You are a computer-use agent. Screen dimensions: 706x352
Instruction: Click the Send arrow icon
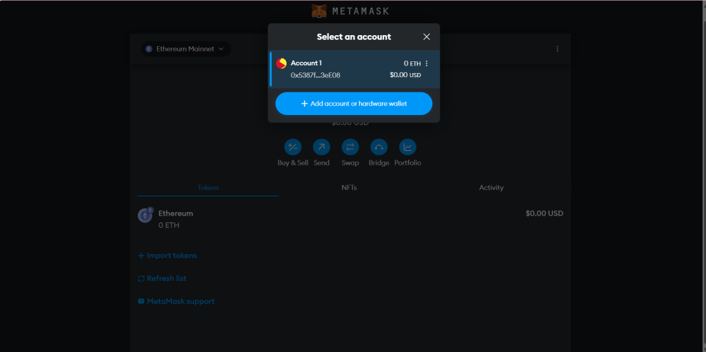(321, 147)
